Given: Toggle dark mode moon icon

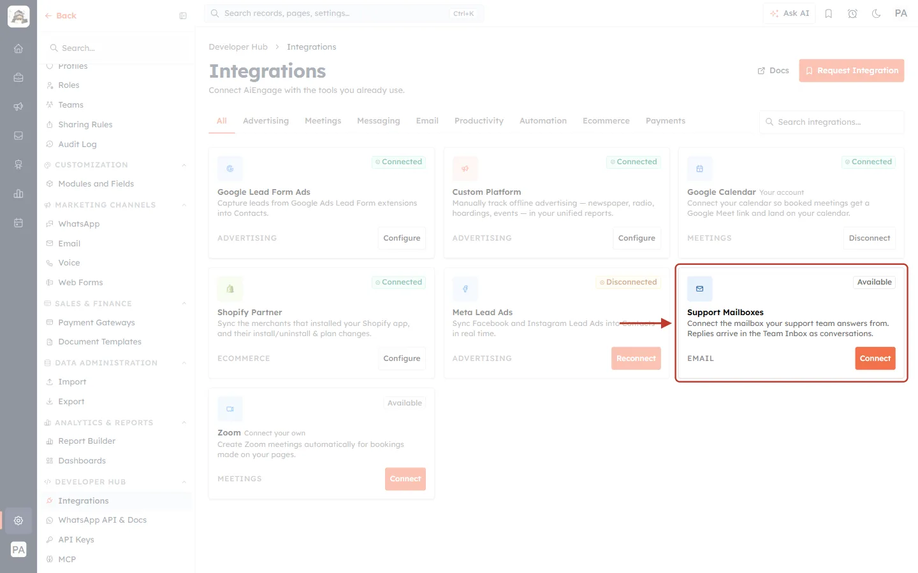Looking at the screenshot, I should click(877, 13).
